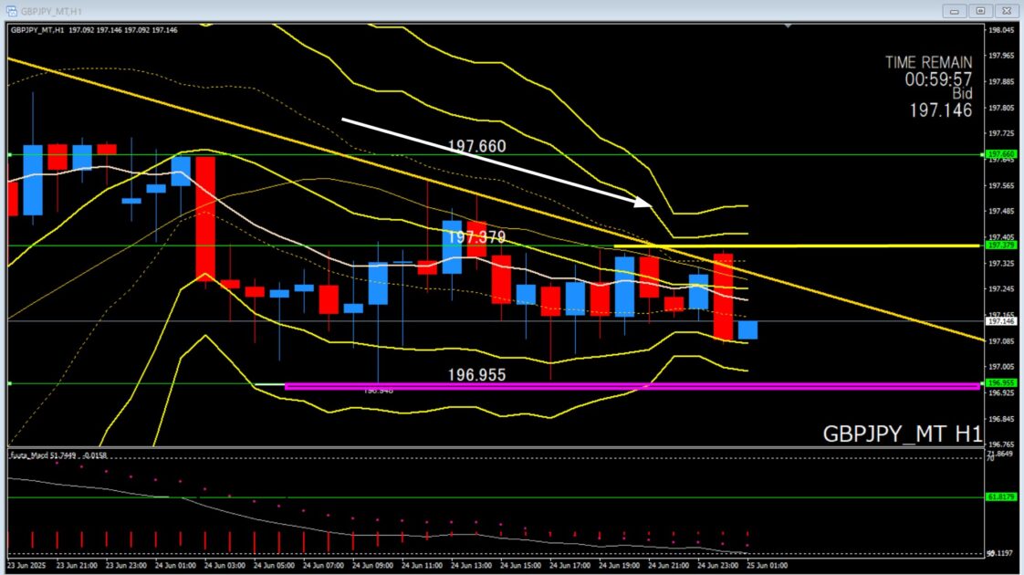Image resolution: width=1024 pixels, height=575 pixels.
Task: Click the TIME REMAIN countdown label
Action: click(928, 62)
